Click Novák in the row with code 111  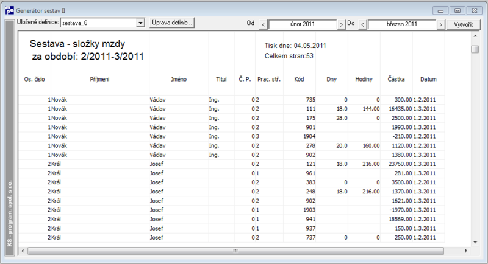pos(59,109)
